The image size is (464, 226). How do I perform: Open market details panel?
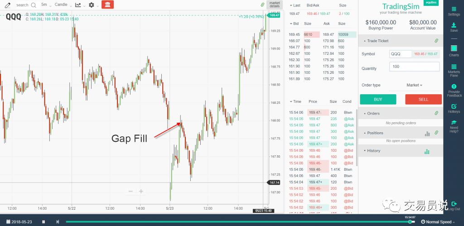[274, 5]
